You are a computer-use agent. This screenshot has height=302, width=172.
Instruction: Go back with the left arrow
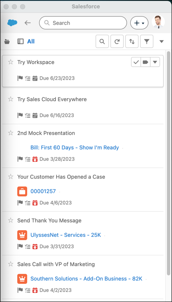[x=28, y=23]
